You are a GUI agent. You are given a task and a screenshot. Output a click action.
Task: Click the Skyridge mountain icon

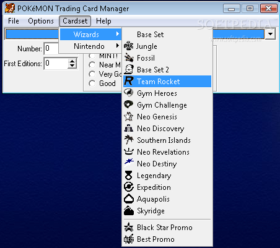(x=129, y=210)
